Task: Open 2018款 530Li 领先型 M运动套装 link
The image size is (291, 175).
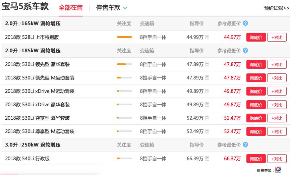Action: click(40, 78)
